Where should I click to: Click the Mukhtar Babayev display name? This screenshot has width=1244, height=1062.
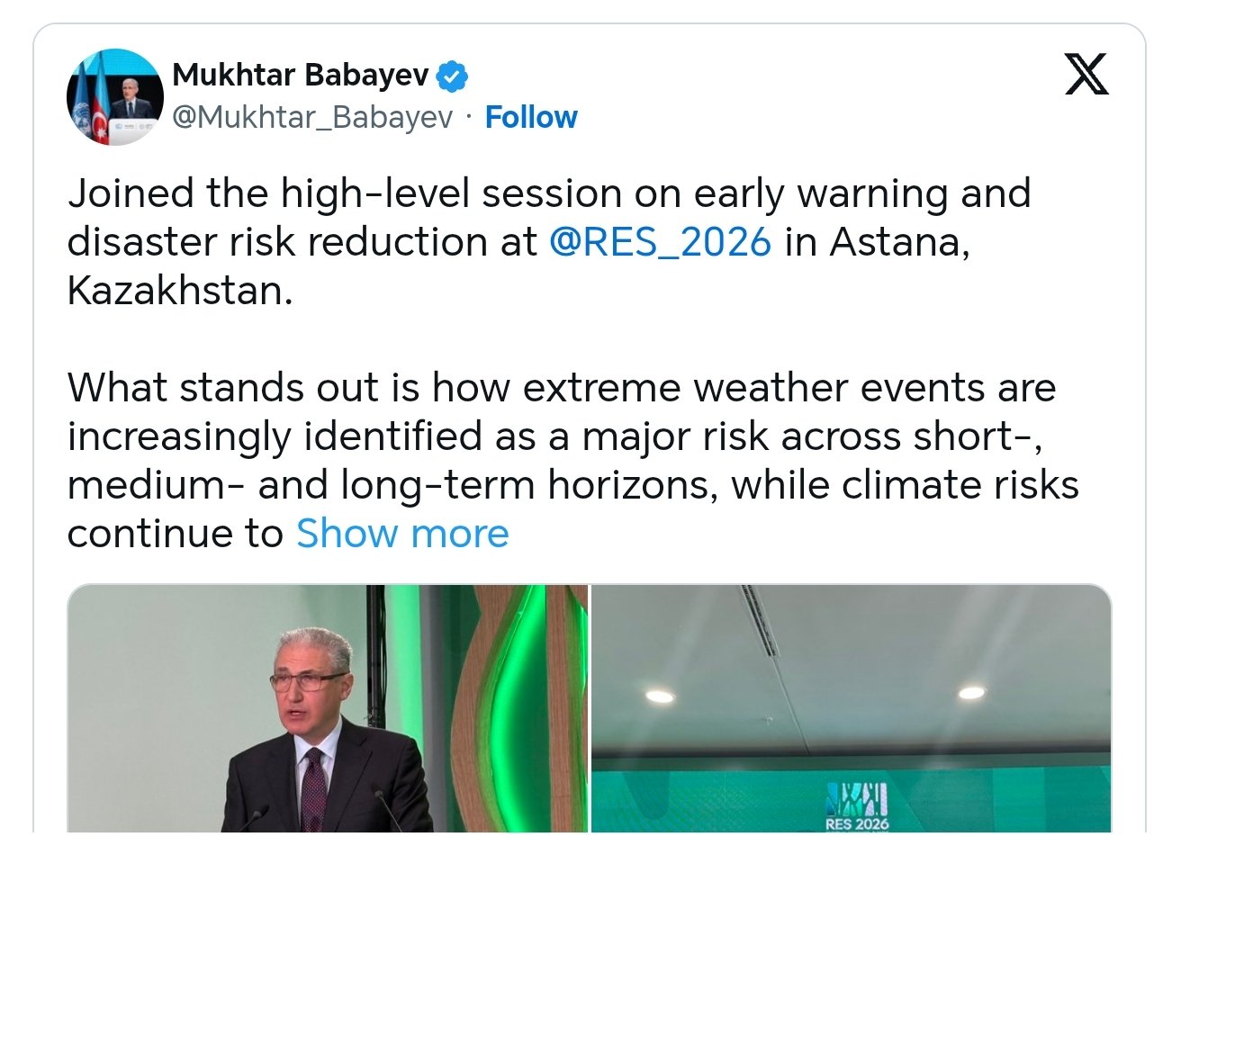[x=300, y=75]
